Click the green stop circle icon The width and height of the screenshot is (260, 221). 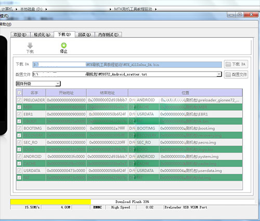click(x=64, y=45)
